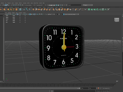Screen dimensions: 123x92
Task: Switch to the Rendering shelf tab
Action: [17, 7]
